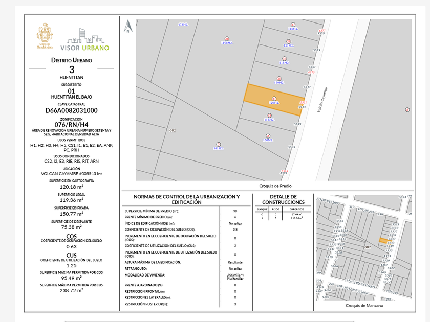Click the Distrito Urbano heading
This screenshot has height=322, width=430.
(x=72, y=60)
